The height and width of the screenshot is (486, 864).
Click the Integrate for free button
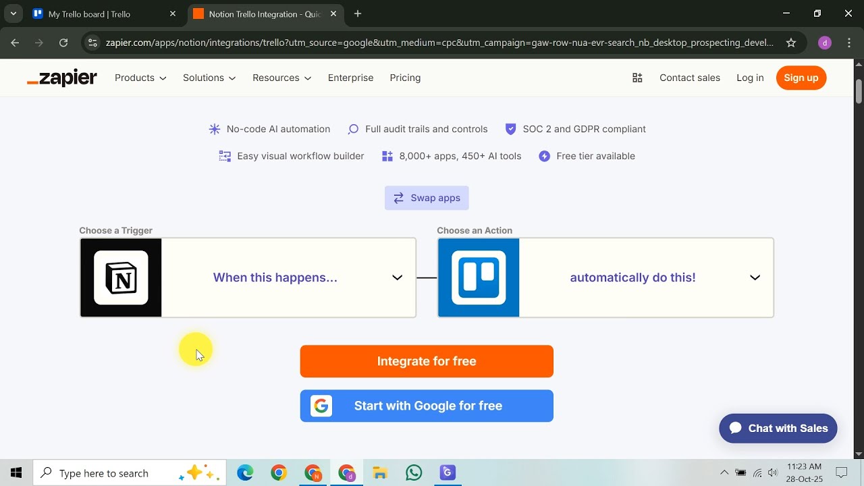(x=427, y=361)
